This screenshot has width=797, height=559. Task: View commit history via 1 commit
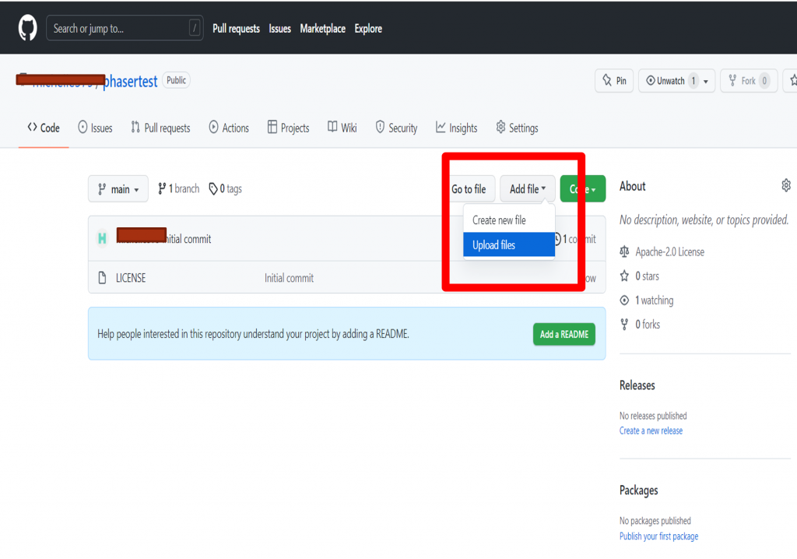pos(575,239)
